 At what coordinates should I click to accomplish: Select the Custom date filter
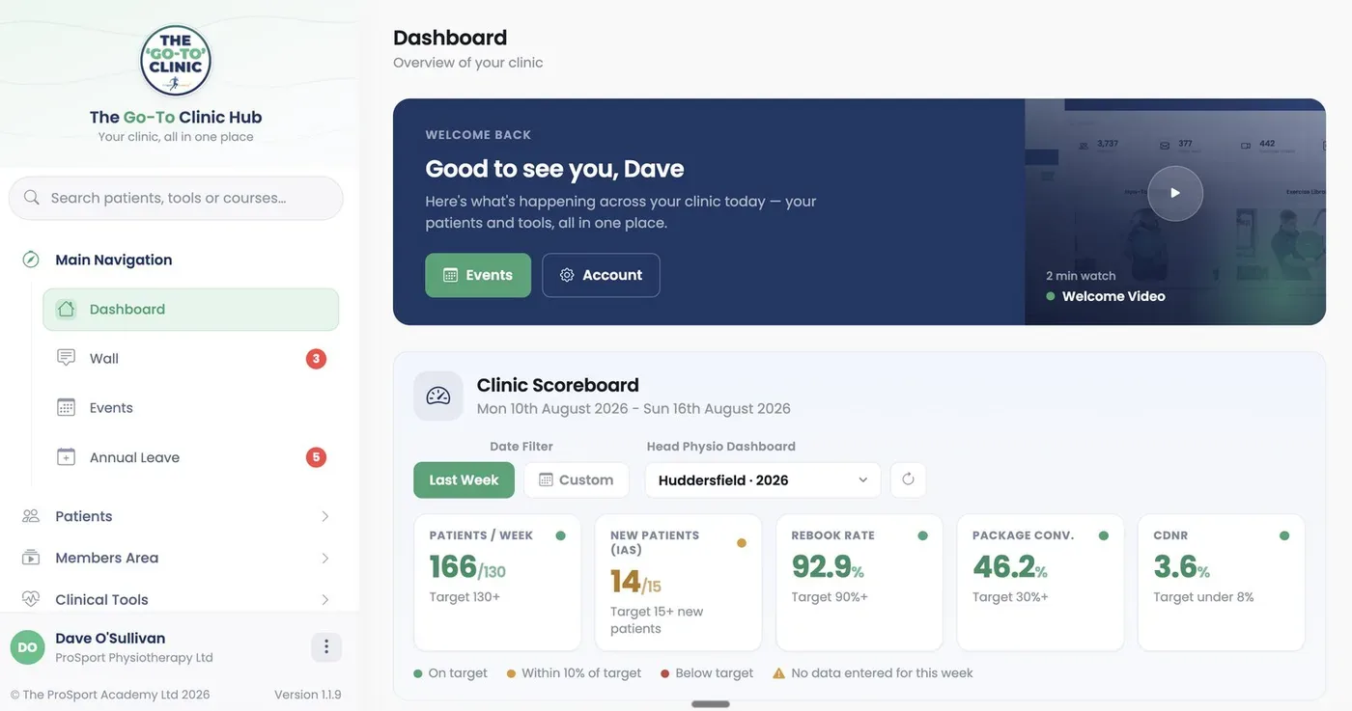[x=577, y=479]
